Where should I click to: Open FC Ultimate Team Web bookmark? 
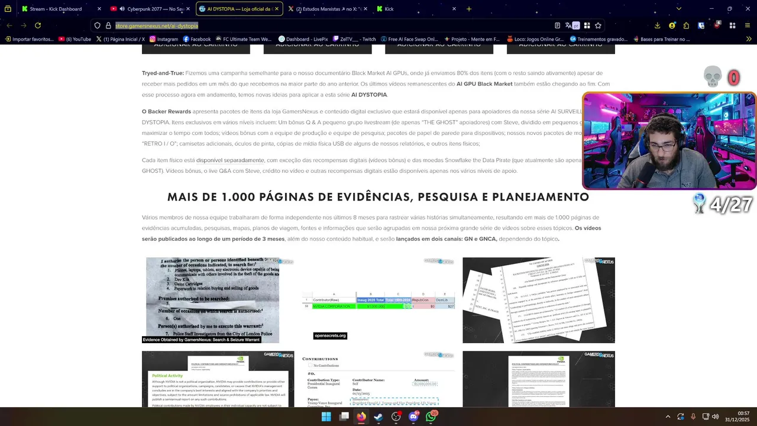point(243,39)
